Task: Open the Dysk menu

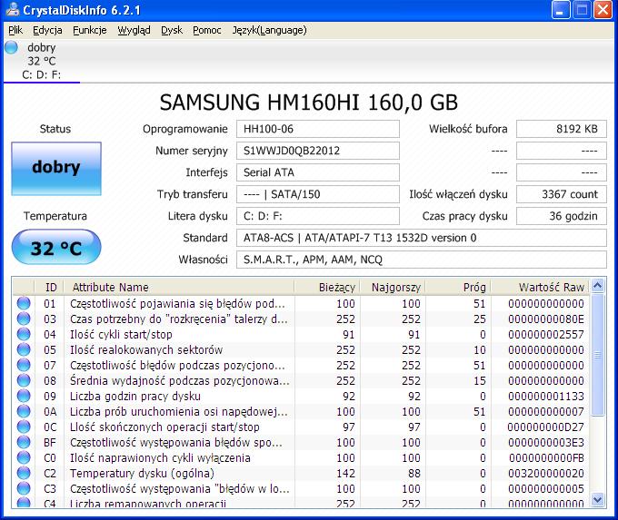Action: point(172,30)
